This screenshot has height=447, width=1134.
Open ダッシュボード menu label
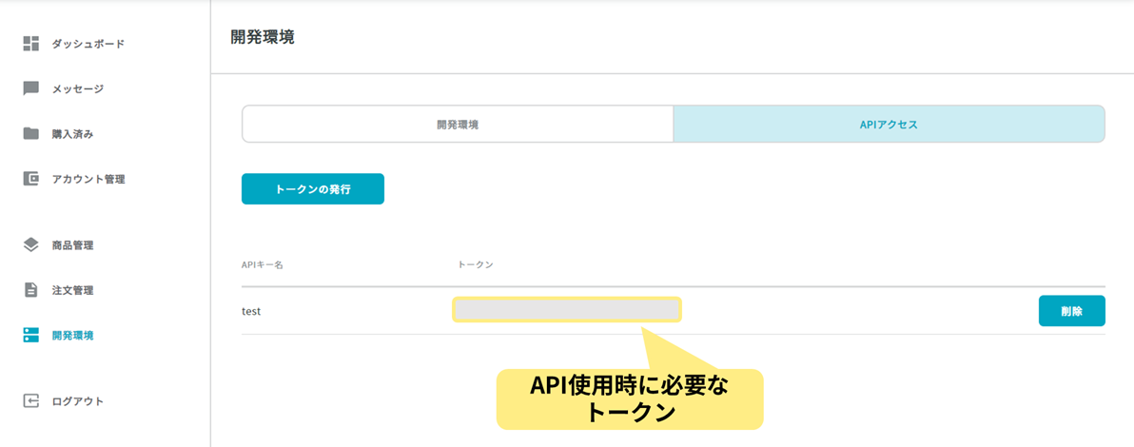coord(88,44)
